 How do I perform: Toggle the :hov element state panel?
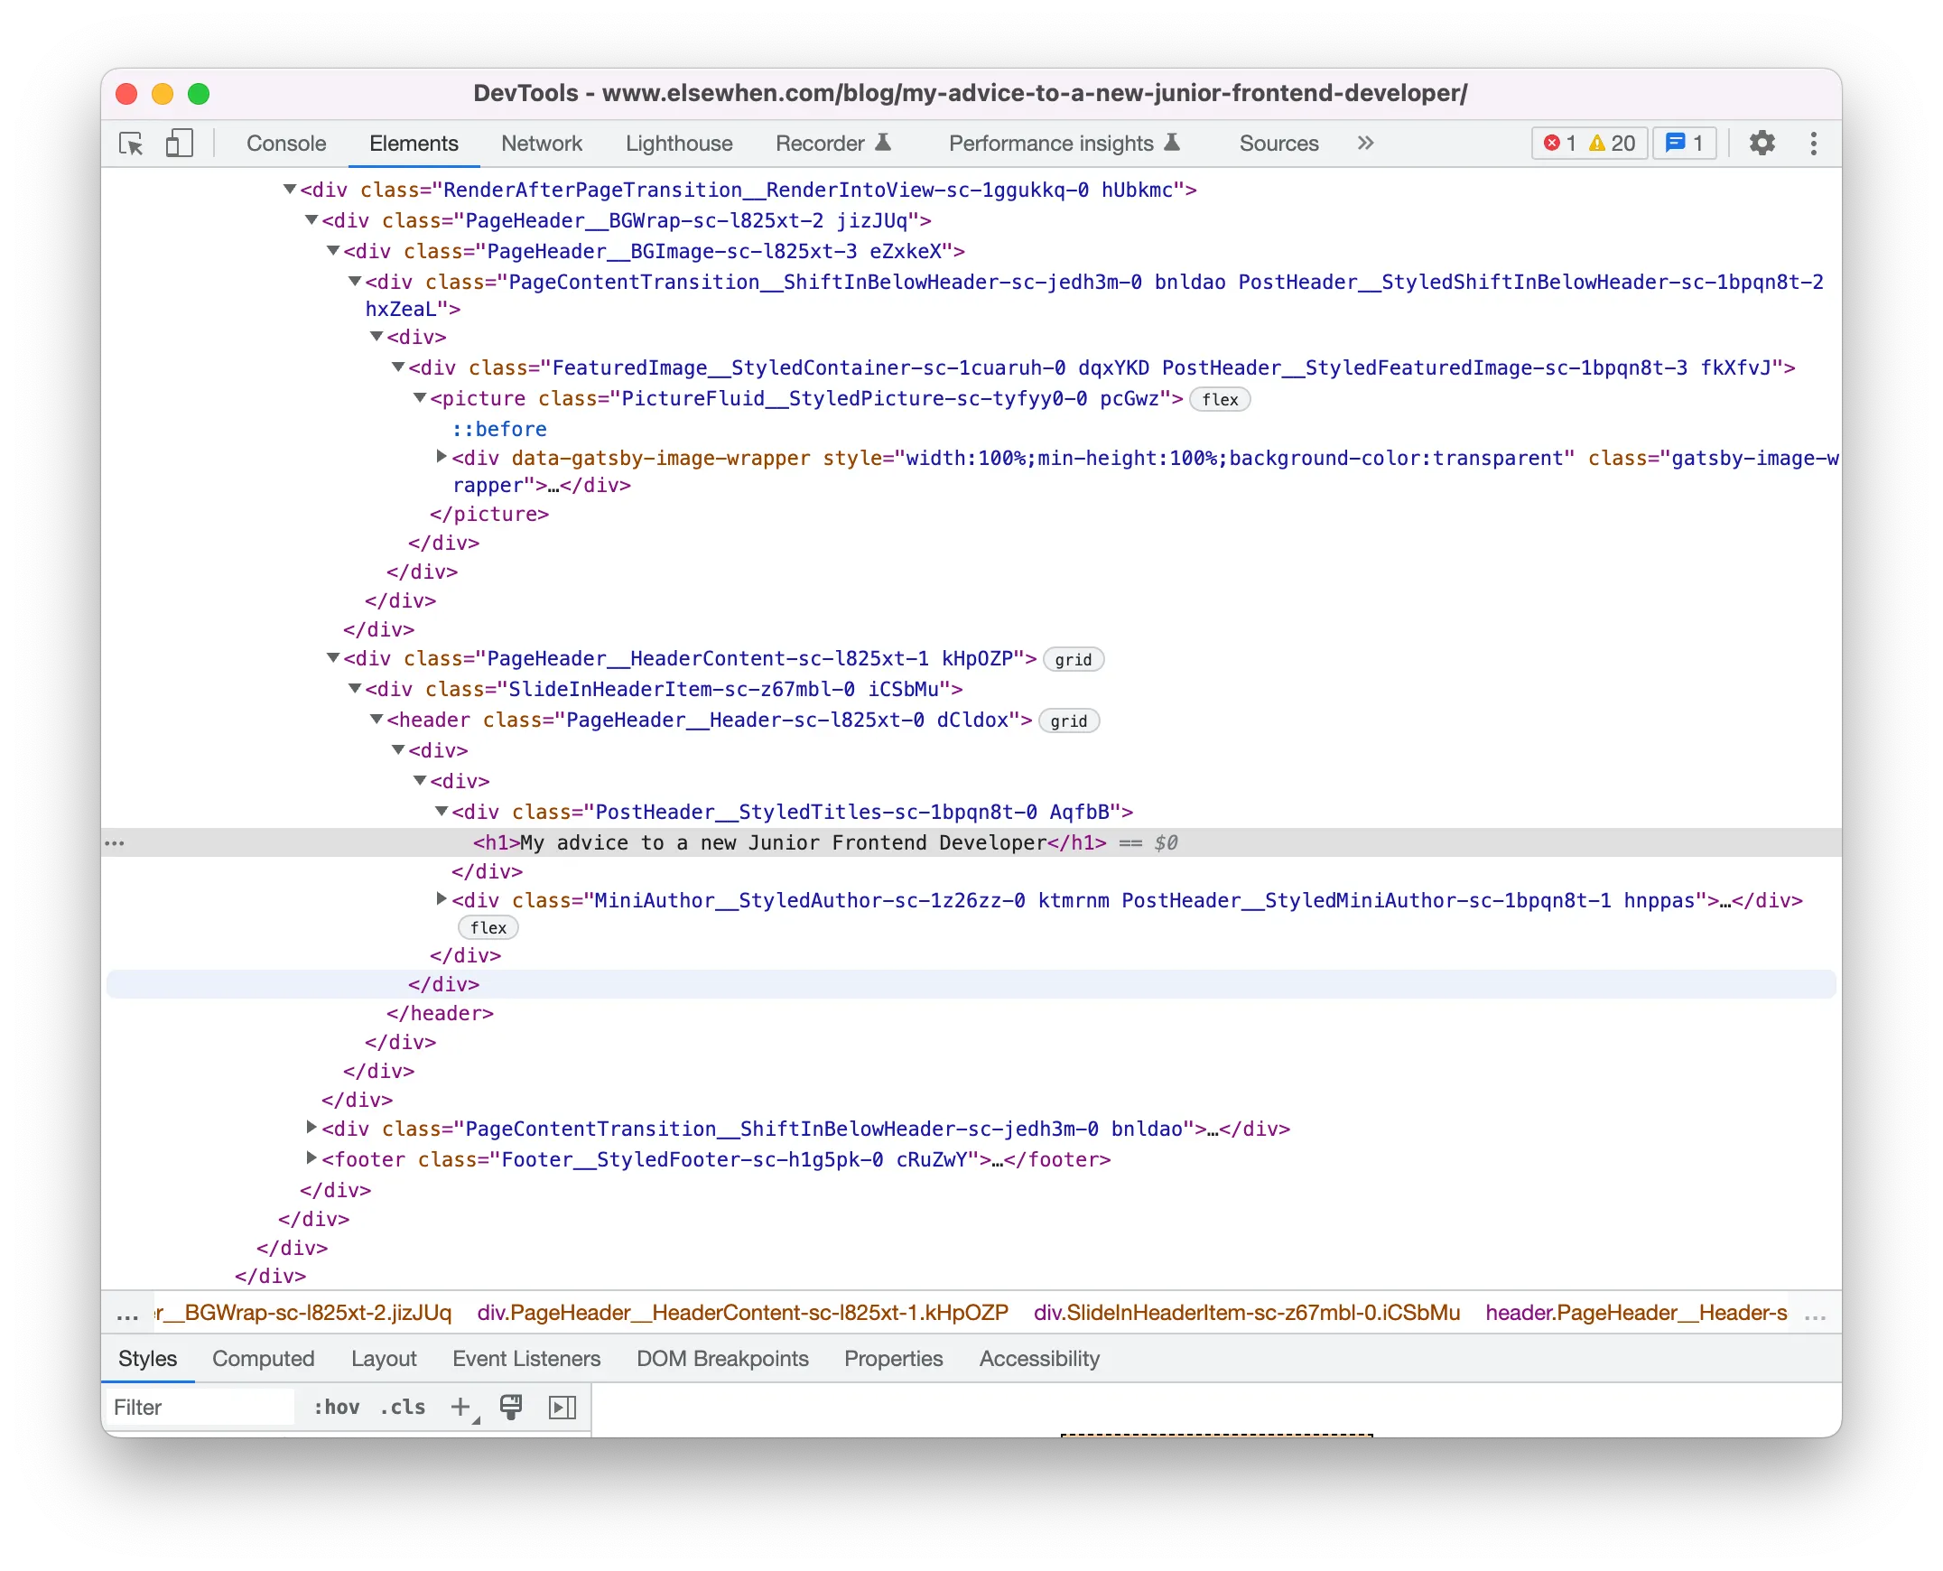click(336, 1407)
